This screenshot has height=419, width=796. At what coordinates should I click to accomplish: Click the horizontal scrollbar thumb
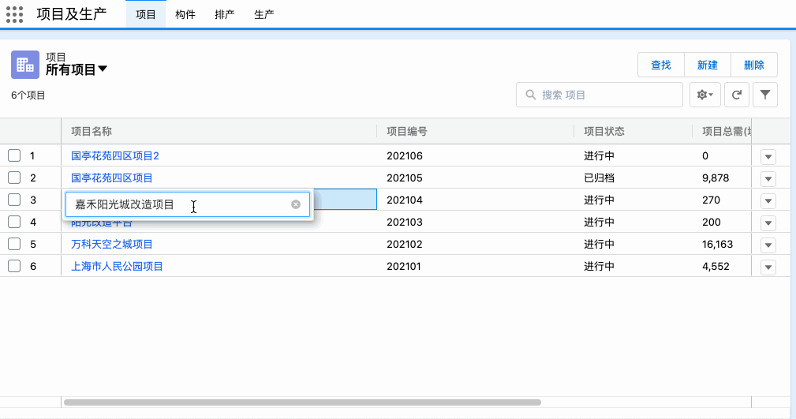click(303, 402)
